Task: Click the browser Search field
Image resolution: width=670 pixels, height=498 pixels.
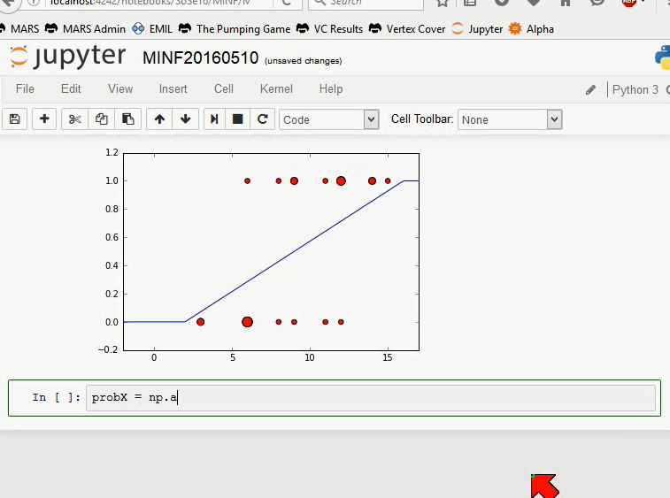Action: (x=366, y=3)
